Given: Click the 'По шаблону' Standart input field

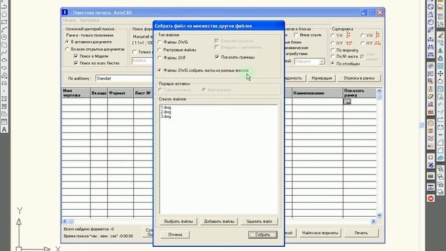Looking at the screenshot, I should 124,78.
